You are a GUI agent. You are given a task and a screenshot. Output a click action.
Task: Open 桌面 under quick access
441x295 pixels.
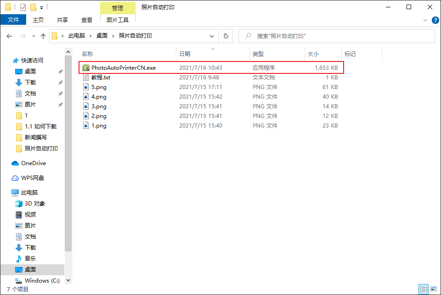point(30,72)
